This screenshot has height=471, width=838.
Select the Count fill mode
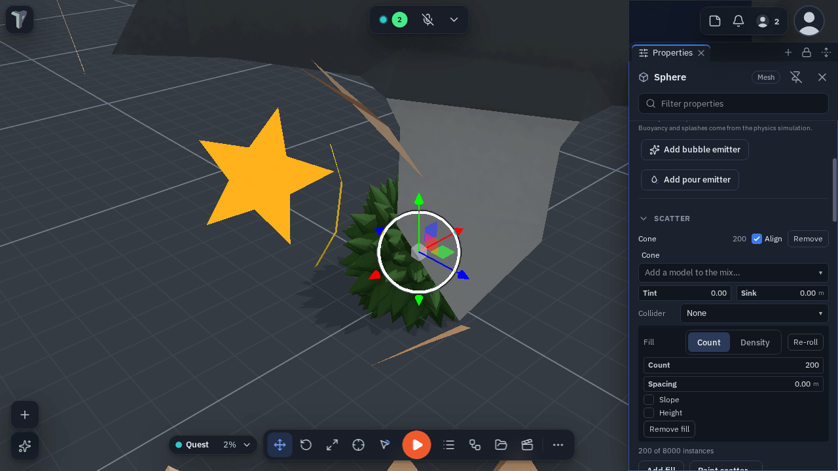(708, 342)
